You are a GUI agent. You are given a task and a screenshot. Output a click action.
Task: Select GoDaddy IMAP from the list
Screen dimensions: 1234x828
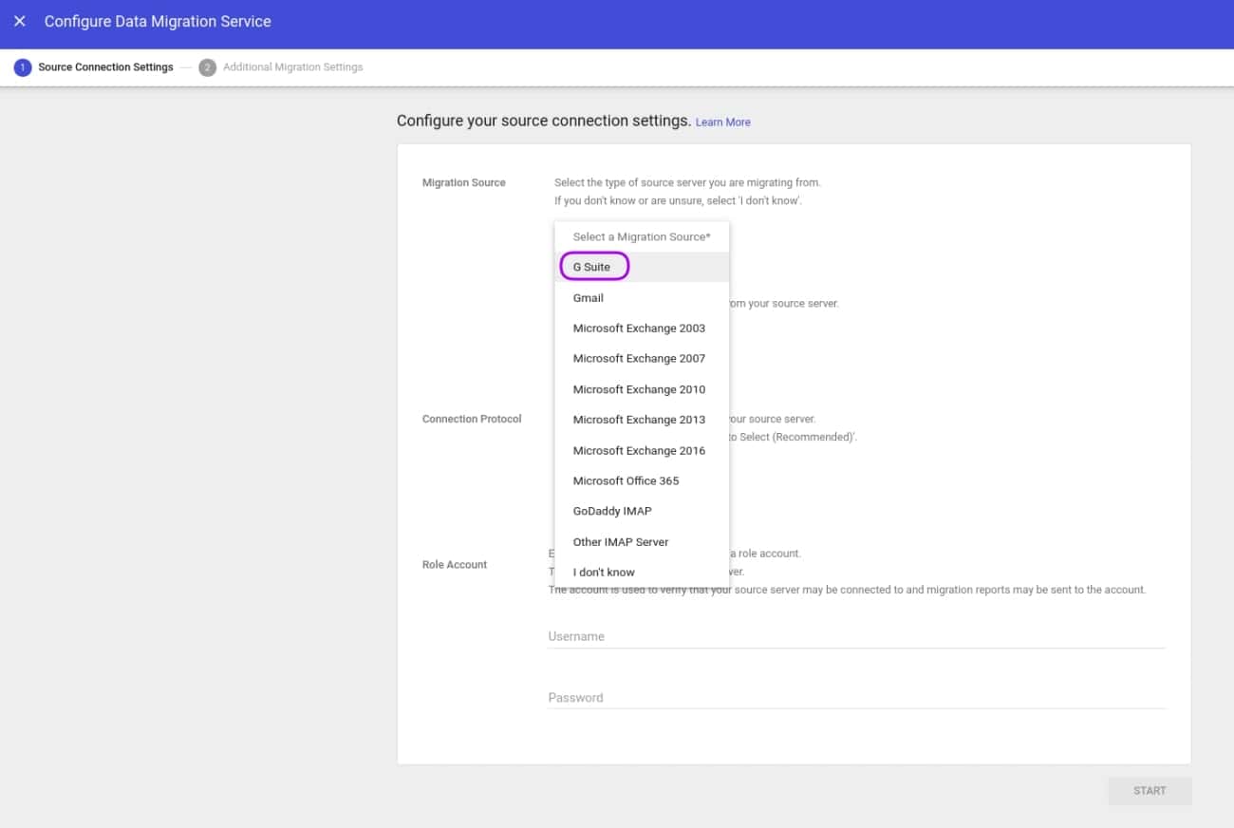[x=611, y=511]
